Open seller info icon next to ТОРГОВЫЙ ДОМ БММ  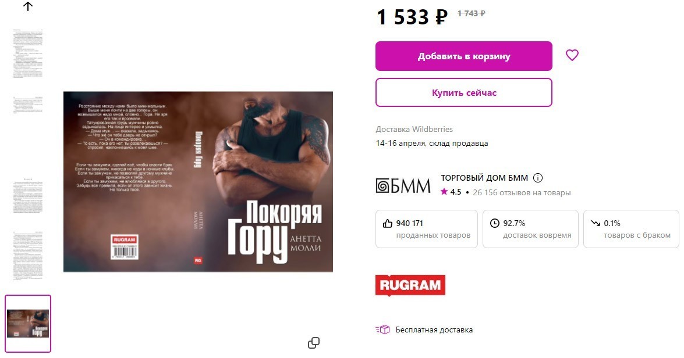(538, 178)
